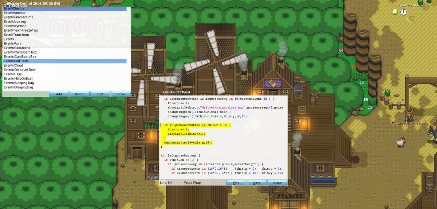Tap the white flower alert icon
Image resolution: width=437 pixels, height=209 pixels.
pos(403,12)
